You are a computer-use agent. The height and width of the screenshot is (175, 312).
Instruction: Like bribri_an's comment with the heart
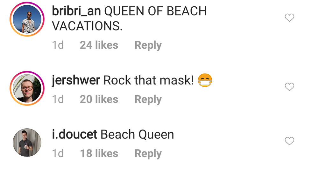(x=289, y=17)
